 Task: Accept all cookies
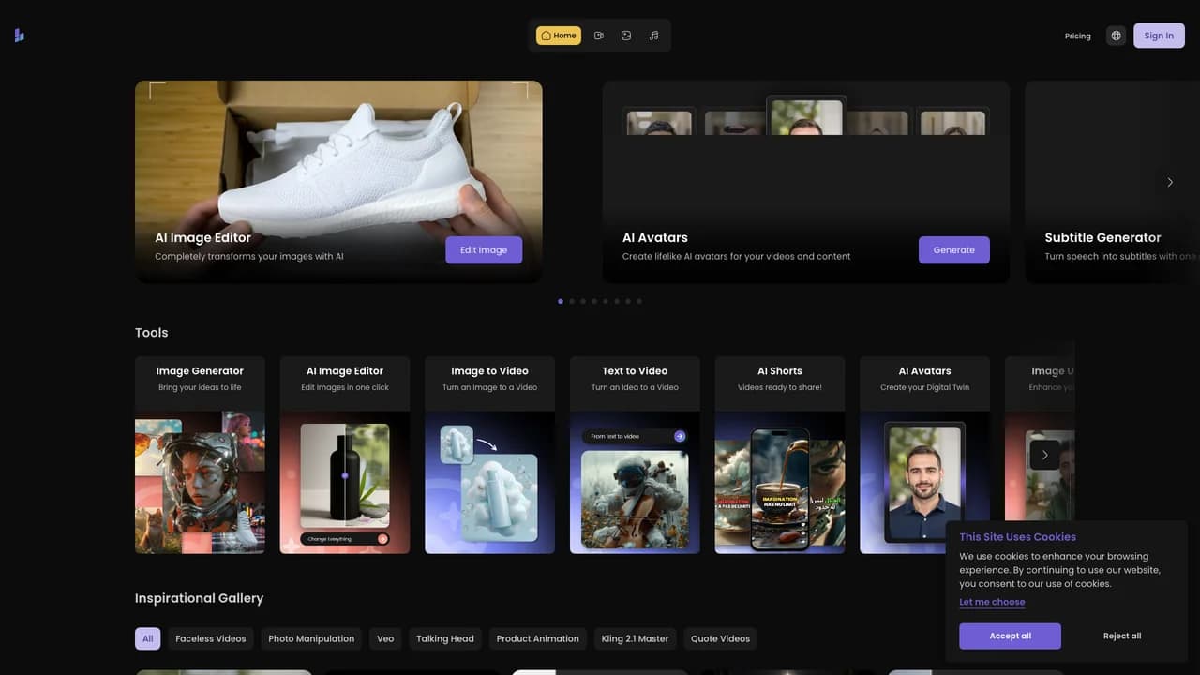pyautogui.click(x=1010, y=636)
